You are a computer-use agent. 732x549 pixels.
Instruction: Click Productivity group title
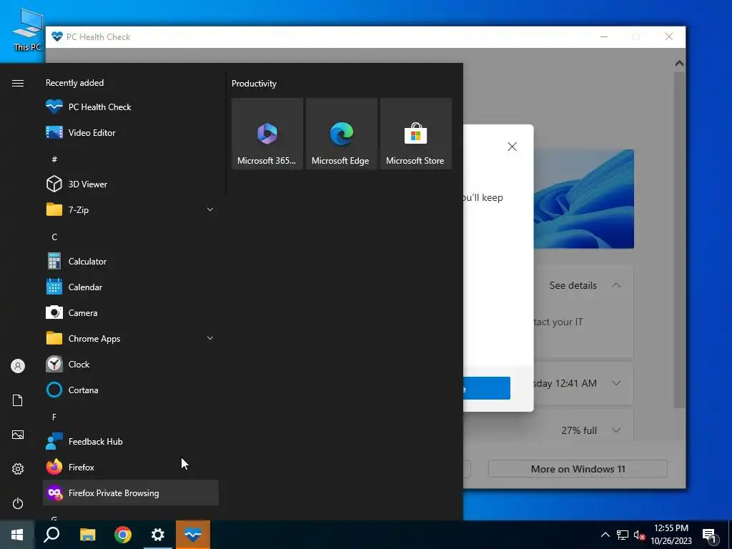tap(254, 84)
